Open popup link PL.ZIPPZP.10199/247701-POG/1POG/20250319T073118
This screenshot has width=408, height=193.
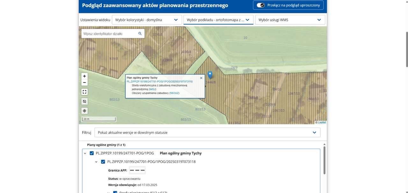[x=160, y=81]
